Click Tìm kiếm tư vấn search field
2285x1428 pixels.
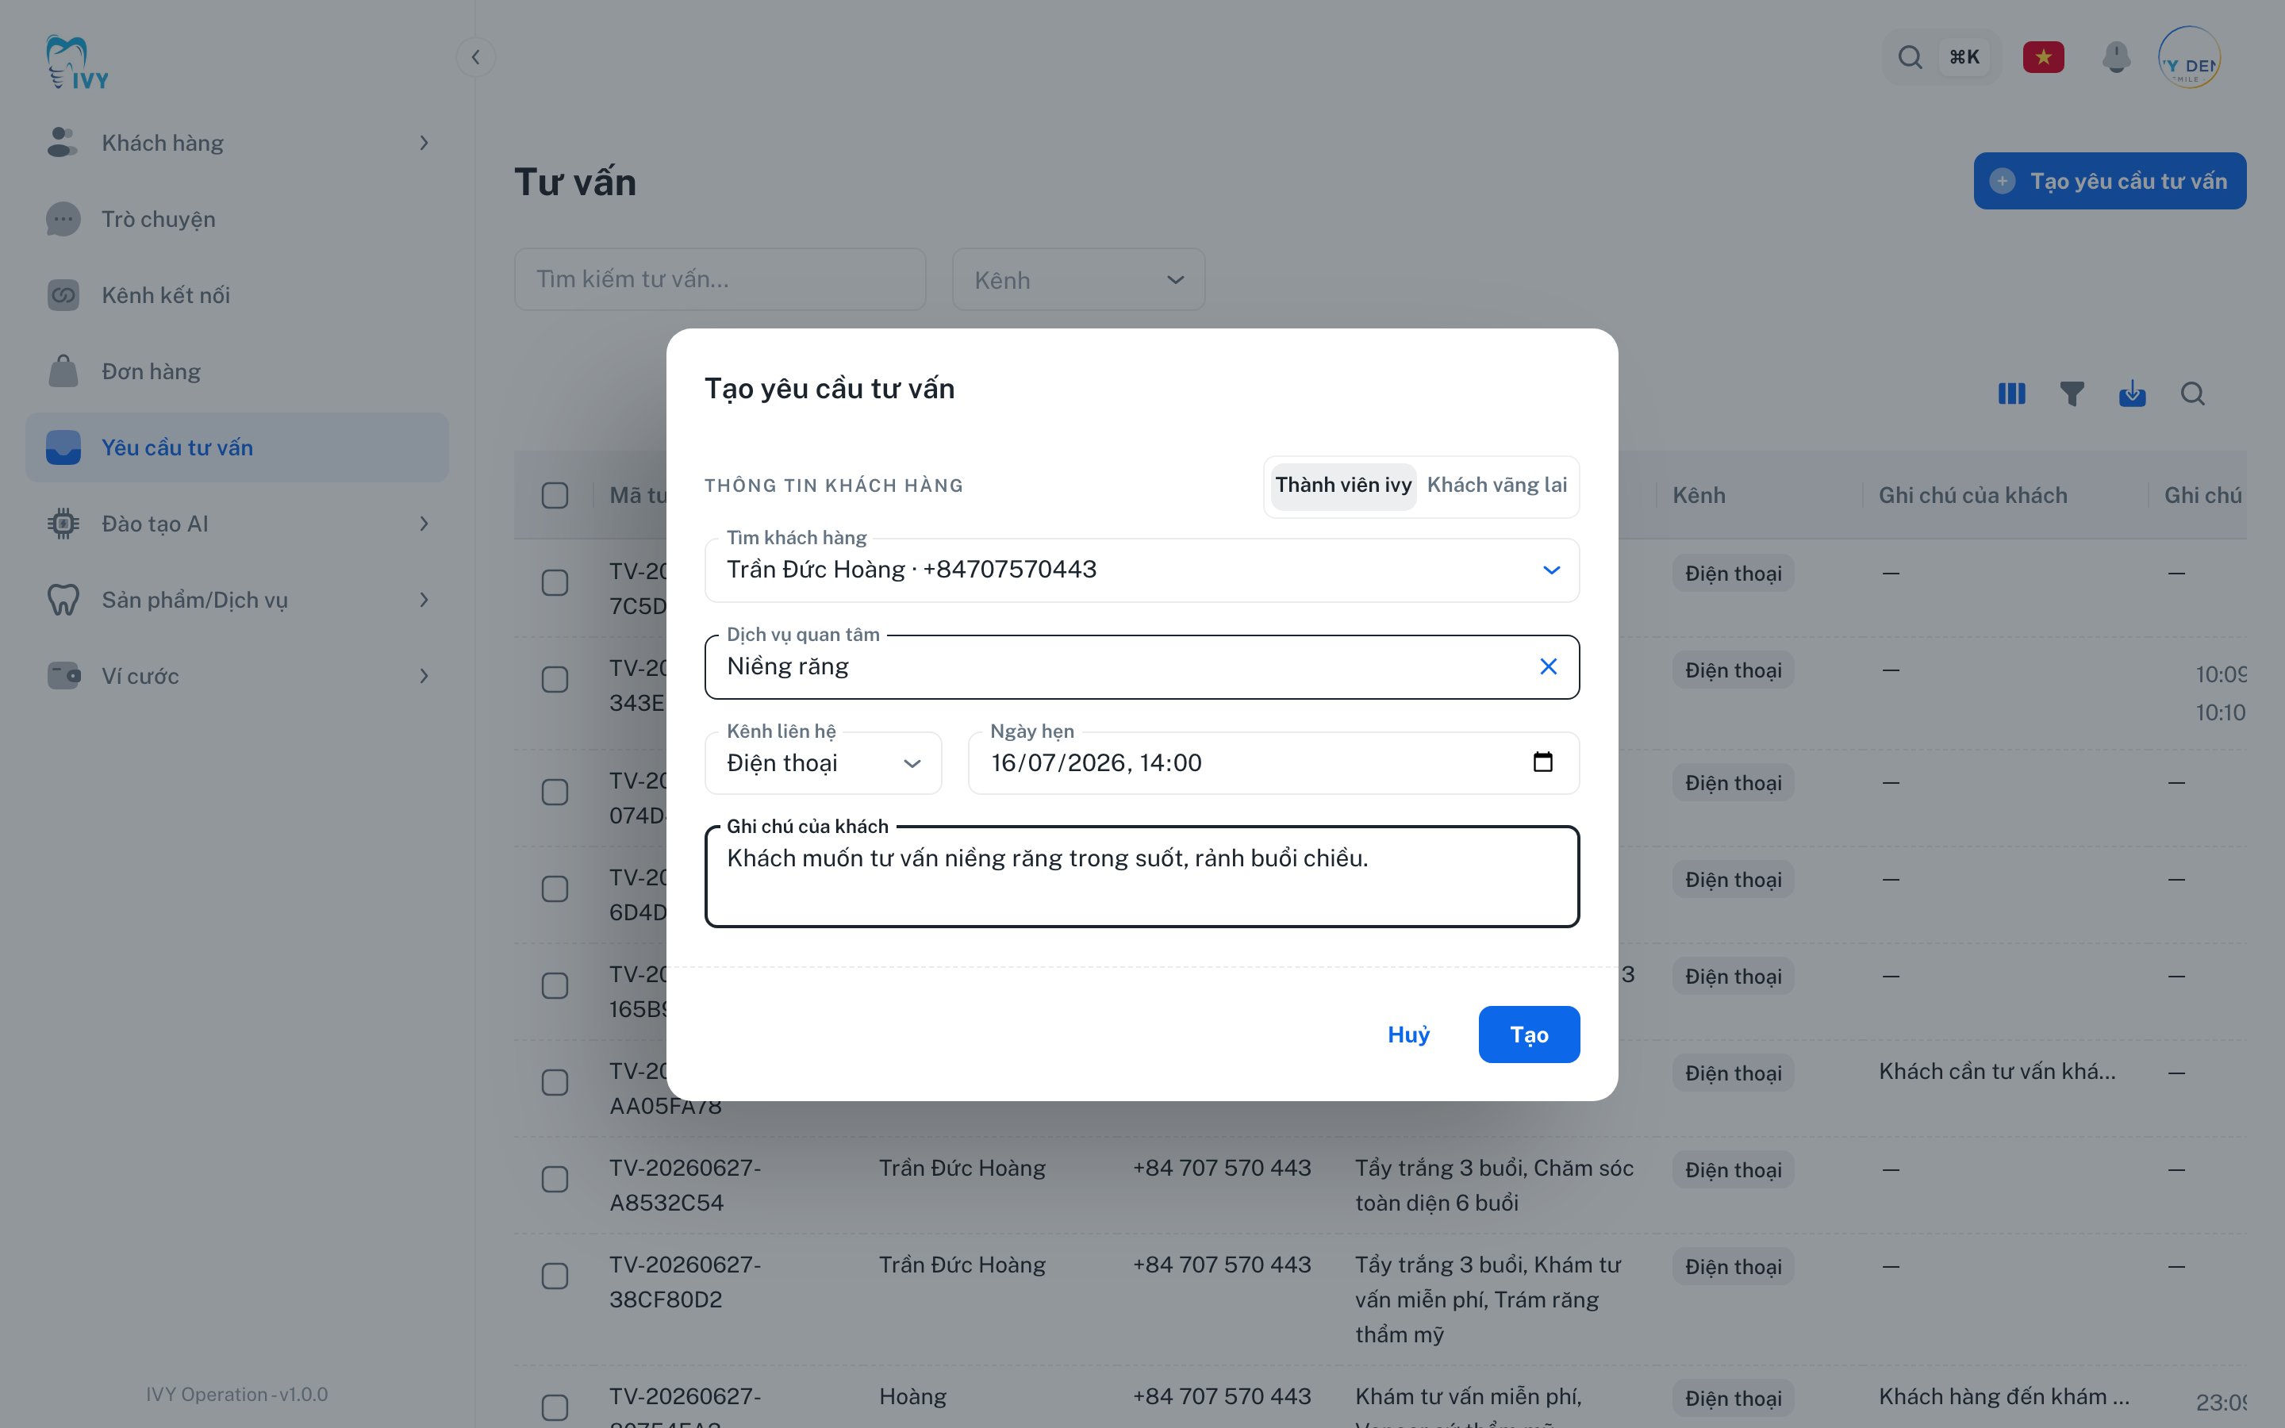(x=720, y=279)
